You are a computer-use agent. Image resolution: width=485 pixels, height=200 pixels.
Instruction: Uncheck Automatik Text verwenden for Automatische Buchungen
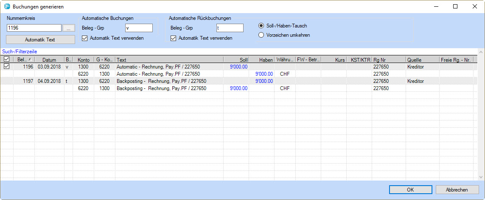click(85, 38)
